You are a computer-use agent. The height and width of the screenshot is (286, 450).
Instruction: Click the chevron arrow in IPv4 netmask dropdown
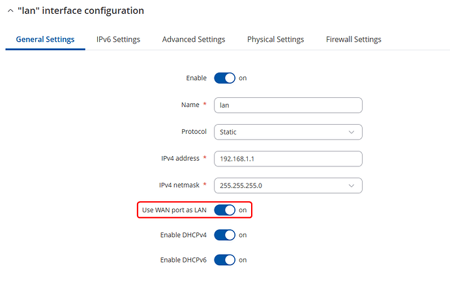click(x=352, y=185)
